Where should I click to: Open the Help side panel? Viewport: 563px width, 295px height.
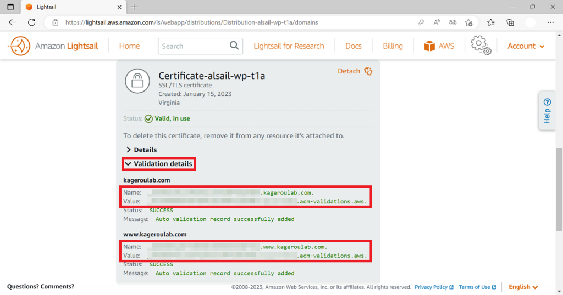point(547,111)
